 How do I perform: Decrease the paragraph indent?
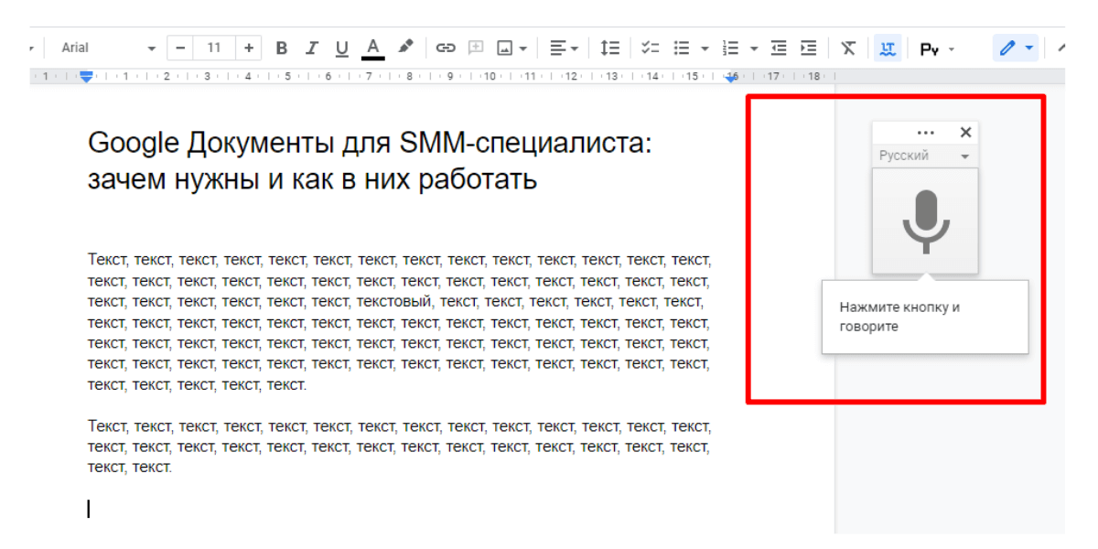(779, 48)
